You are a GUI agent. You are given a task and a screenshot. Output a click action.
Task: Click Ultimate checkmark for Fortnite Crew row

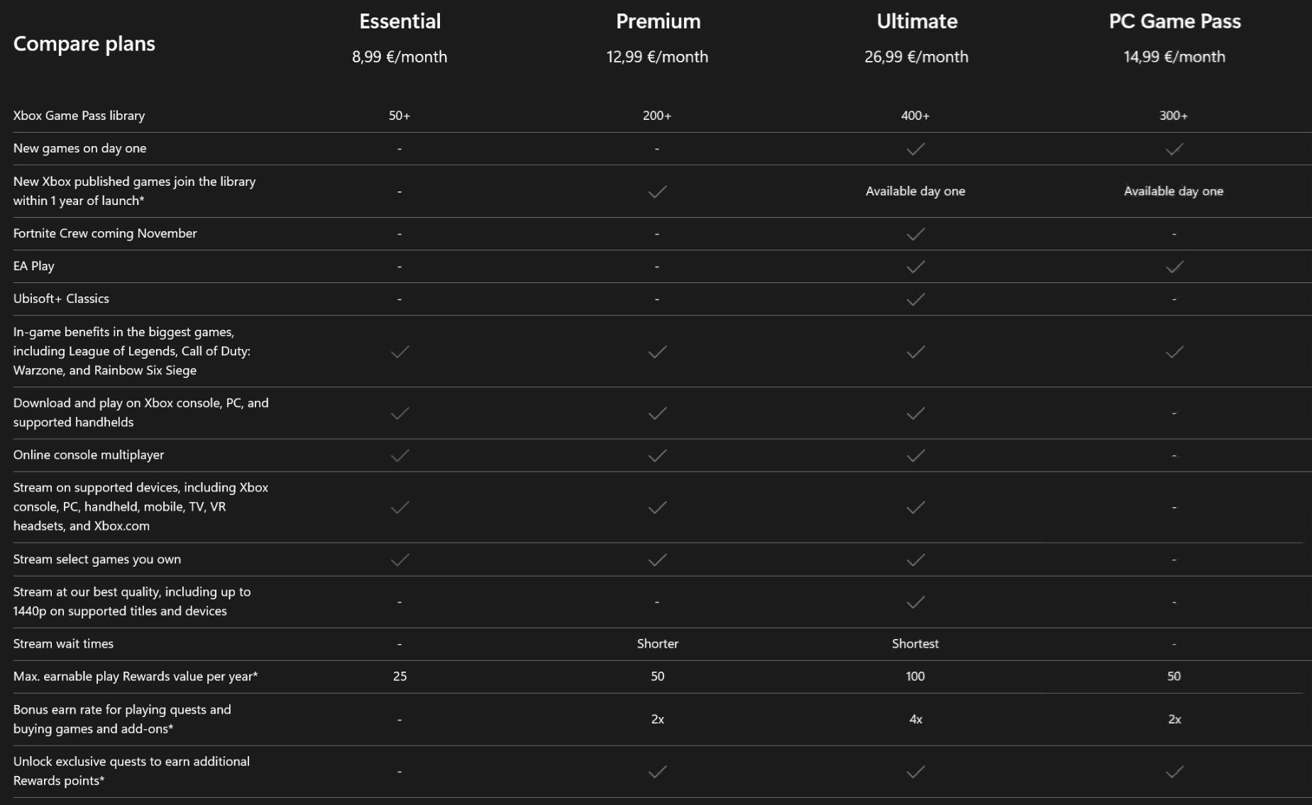tap(915, 234)
